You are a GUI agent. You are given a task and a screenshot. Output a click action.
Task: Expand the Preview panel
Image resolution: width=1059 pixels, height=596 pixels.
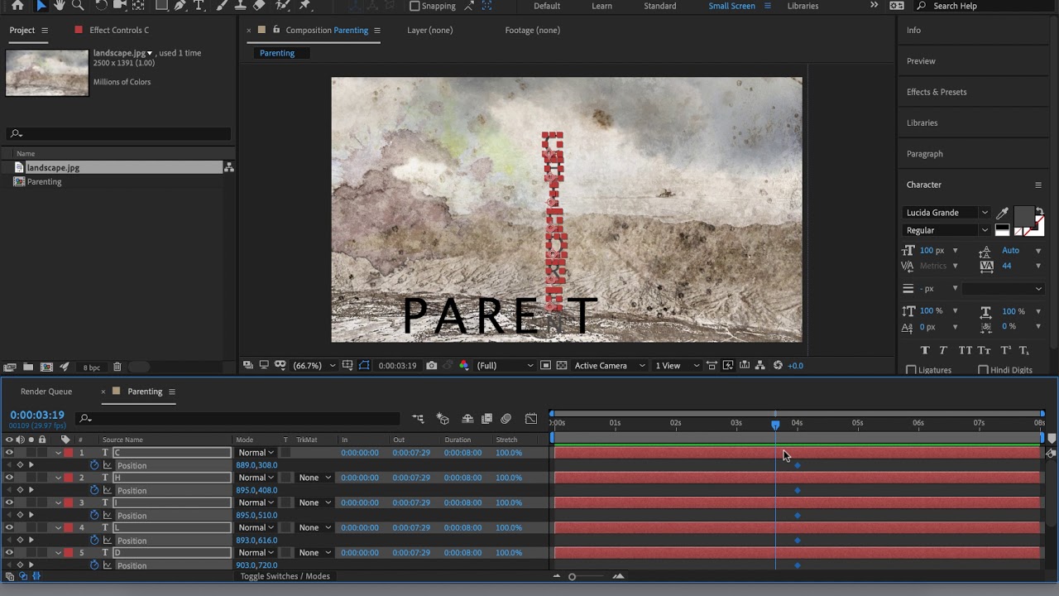pos(921,61)
